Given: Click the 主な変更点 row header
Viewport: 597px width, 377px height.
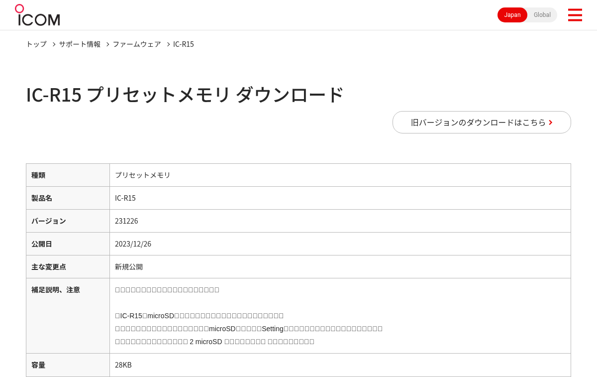Looking at the screenshot, I should point(68,266).
